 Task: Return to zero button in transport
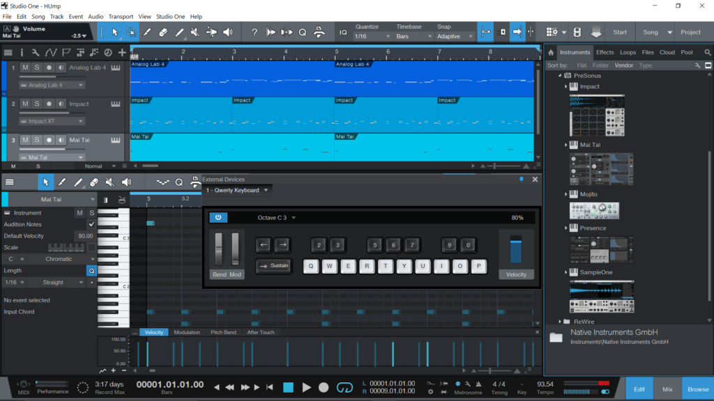[270, 387]
